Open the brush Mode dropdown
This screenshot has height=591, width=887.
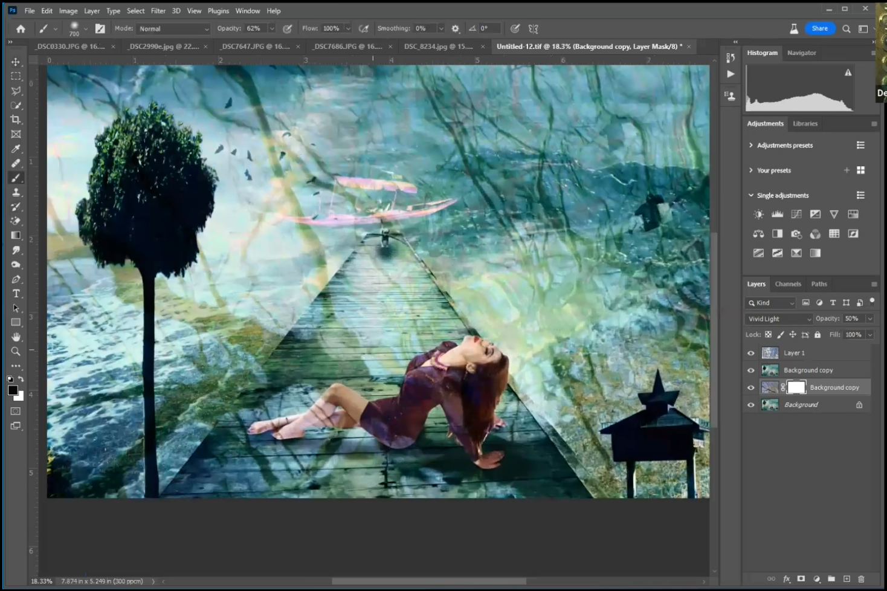coord(173,29)
